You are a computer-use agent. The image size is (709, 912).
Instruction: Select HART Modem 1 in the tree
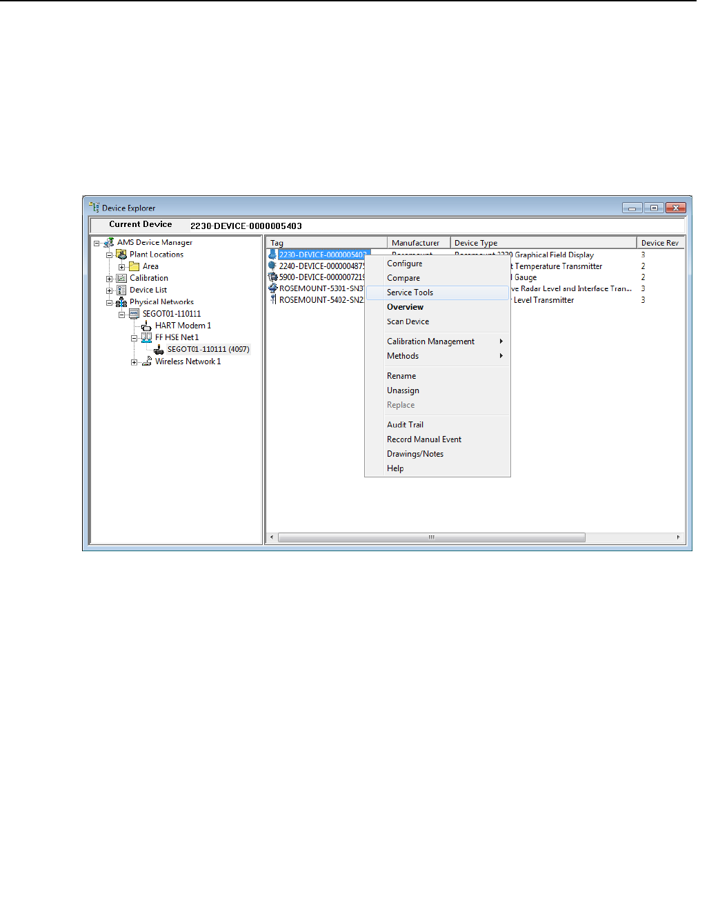tap(183, 326)
